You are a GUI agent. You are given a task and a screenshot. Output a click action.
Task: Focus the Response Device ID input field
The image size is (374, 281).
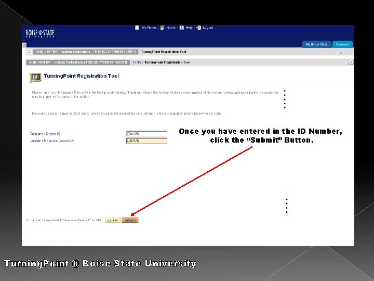(x=146, y=134)
